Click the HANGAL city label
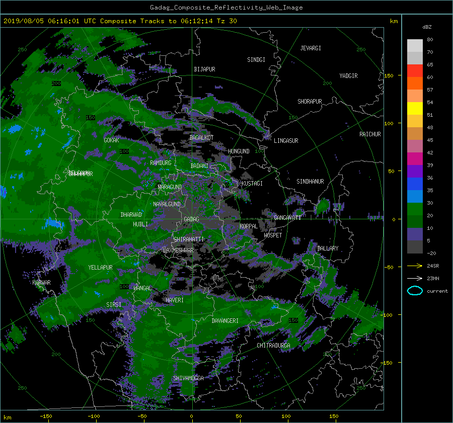This screenshot has width=453, height=423. pyautogui.click(x=142, y=288)
